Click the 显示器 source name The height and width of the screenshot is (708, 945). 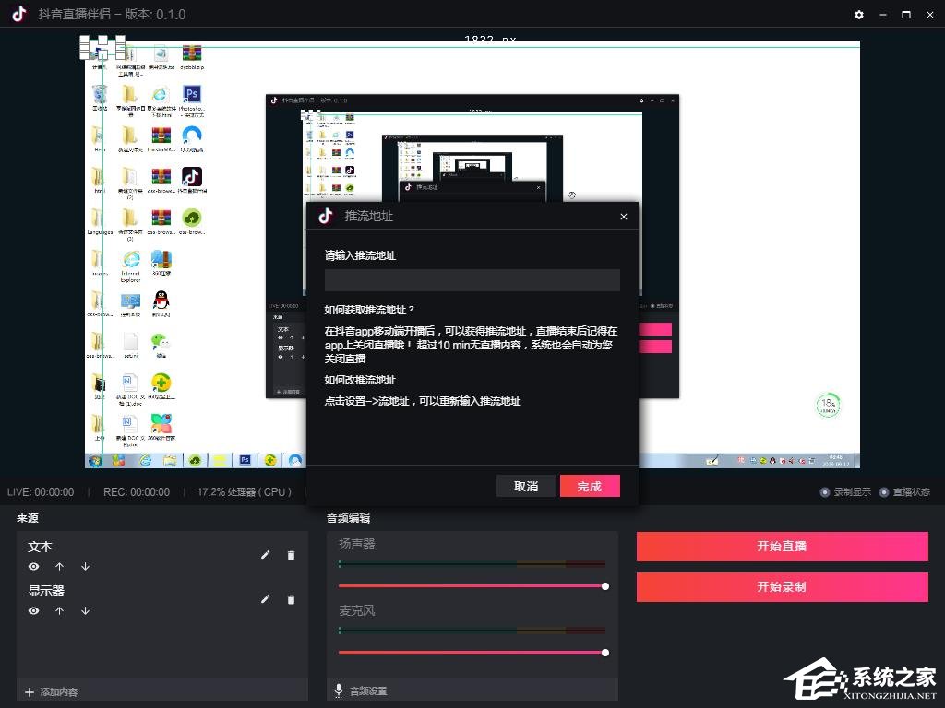coord(46,591)
